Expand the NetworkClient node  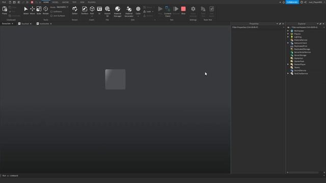click(x=288, y=43)
